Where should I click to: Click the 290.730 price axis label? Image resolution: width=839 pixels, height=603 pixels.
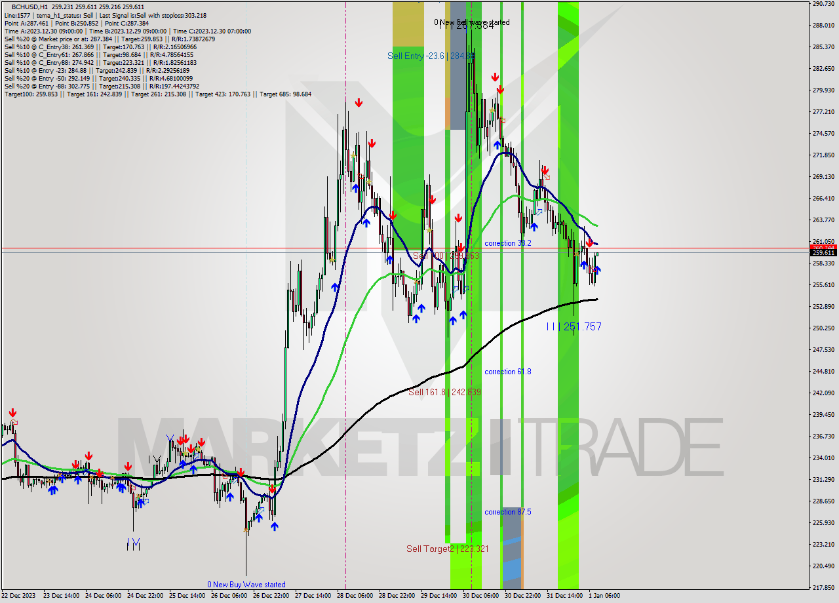(823, 4)
